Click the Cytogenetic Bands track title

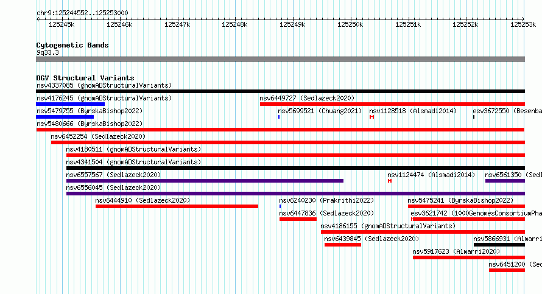pos(72,45)
